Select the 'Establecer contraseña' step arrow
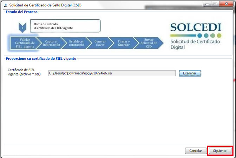236x158 pixels. point(77,43)
